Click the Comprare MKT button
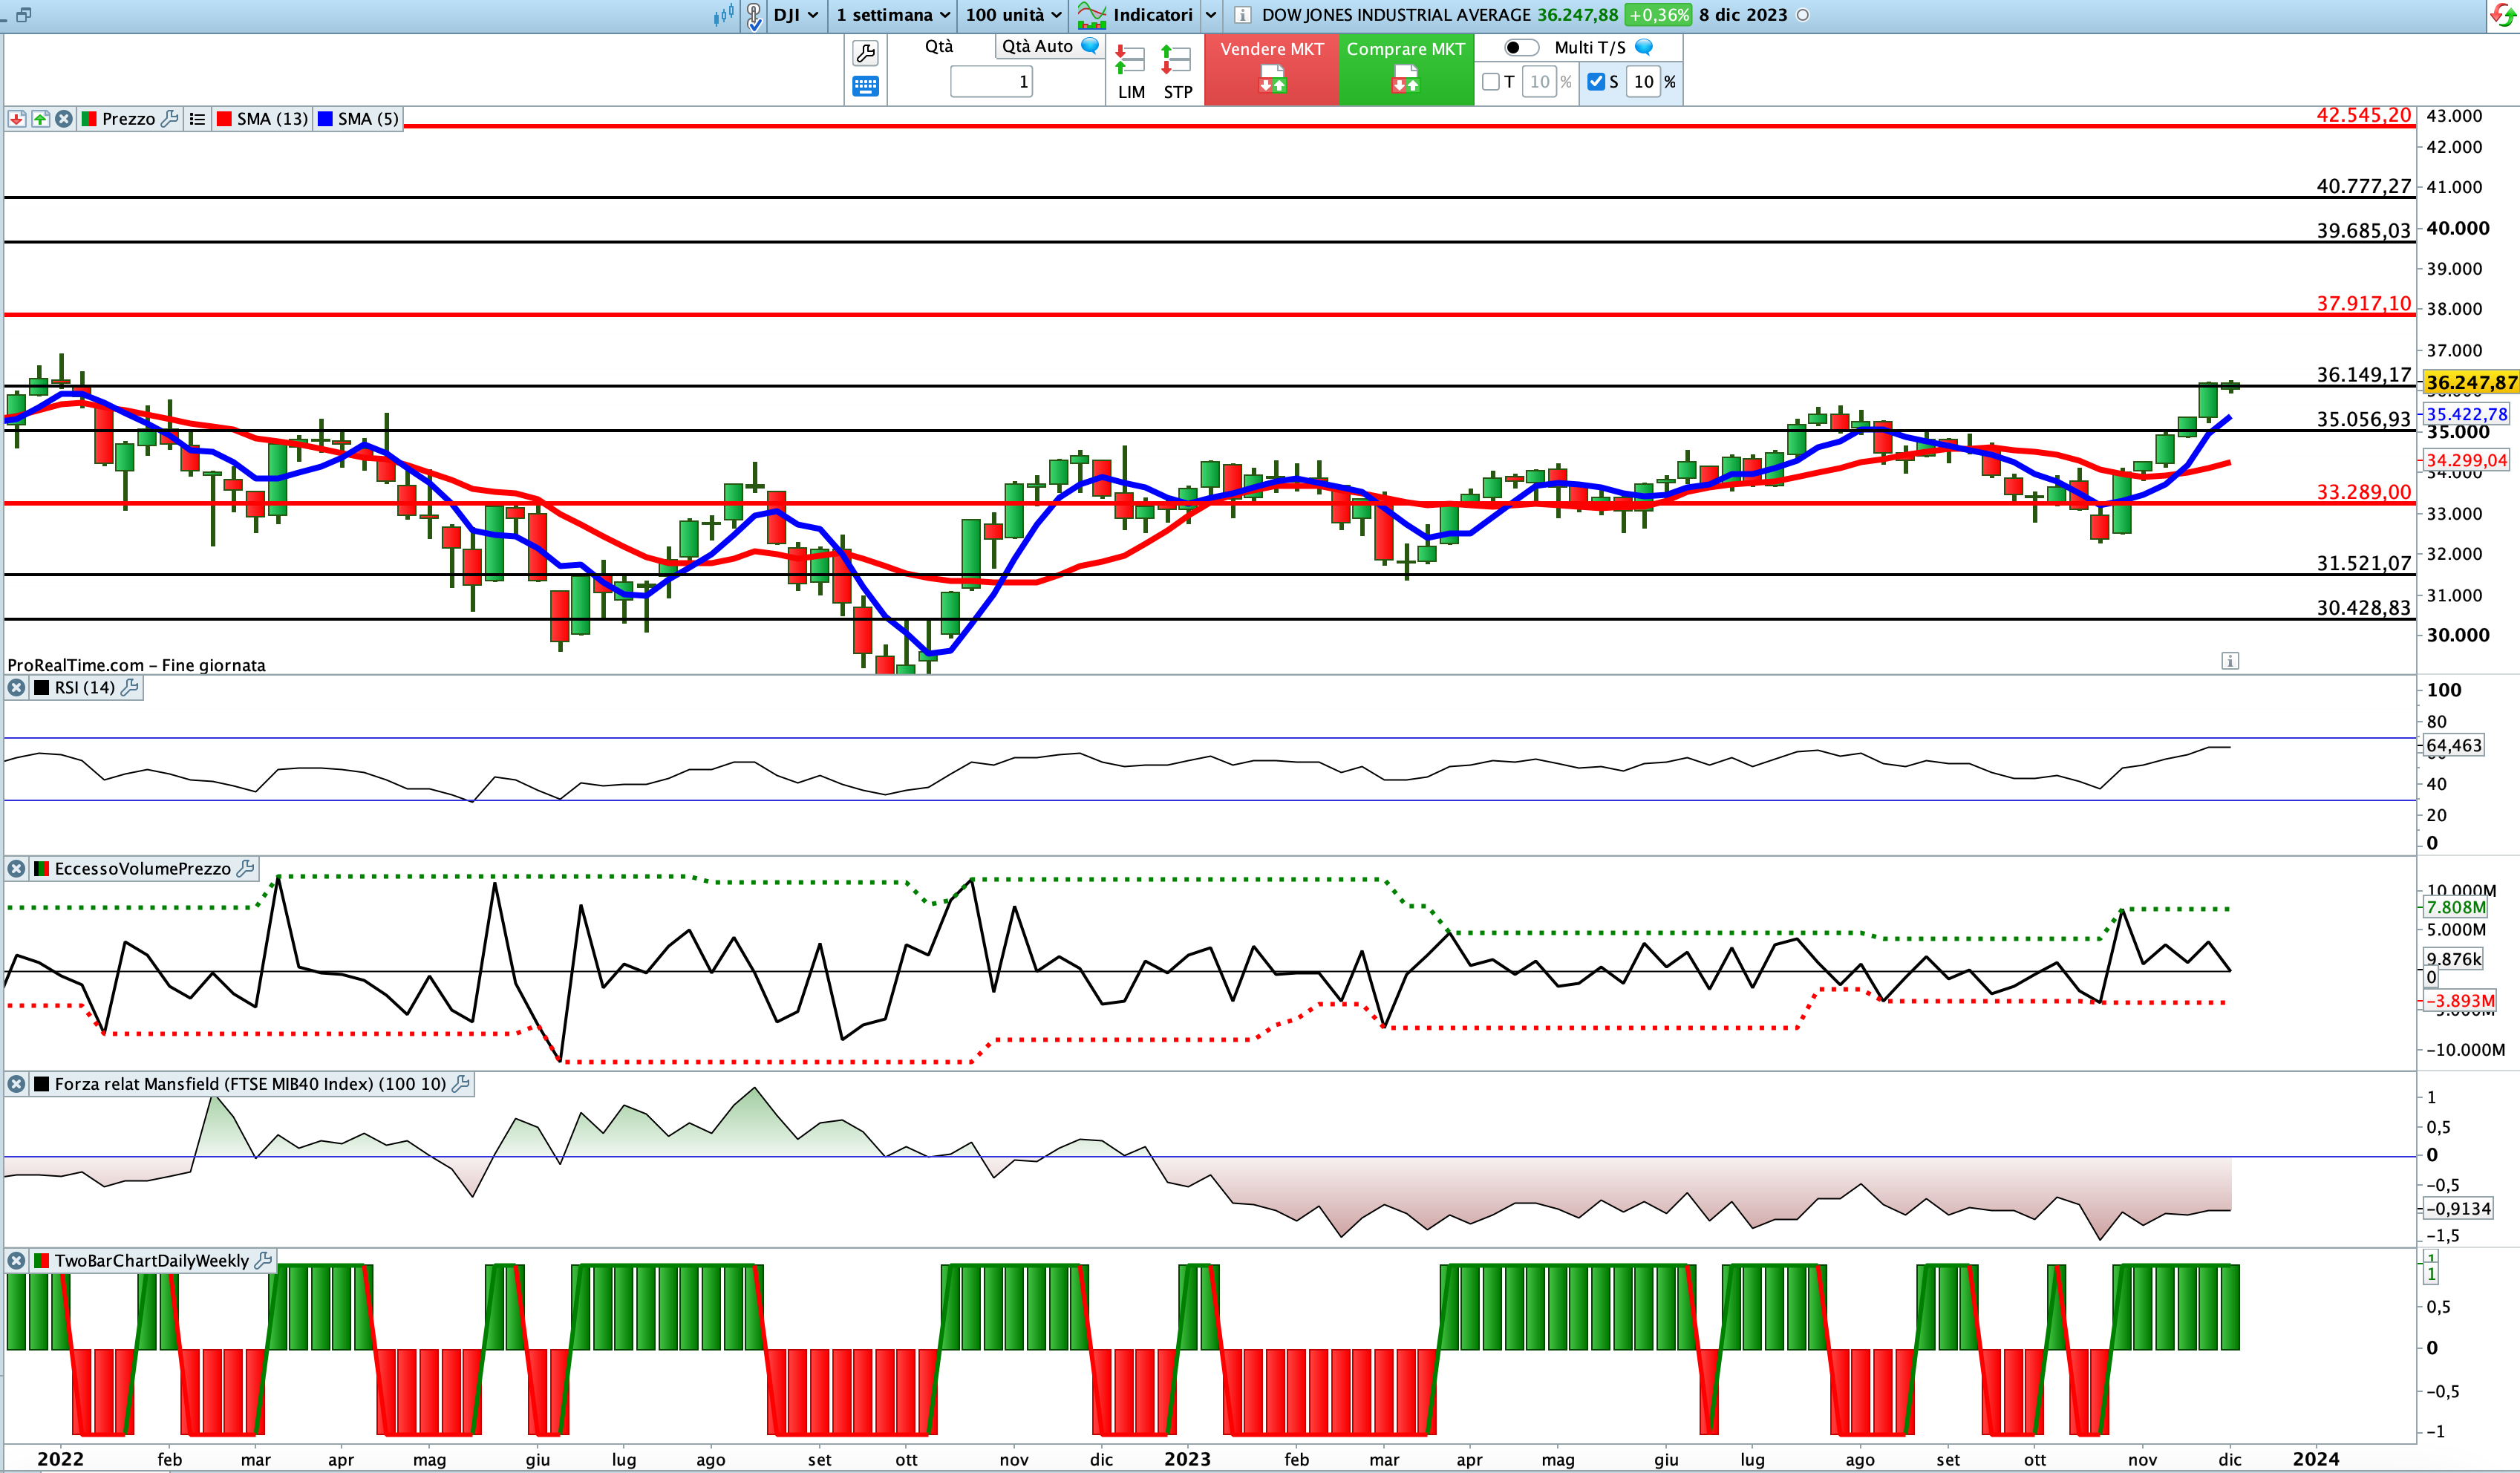Screen dimensions: 2520x1473 (x=1406, y=69)
